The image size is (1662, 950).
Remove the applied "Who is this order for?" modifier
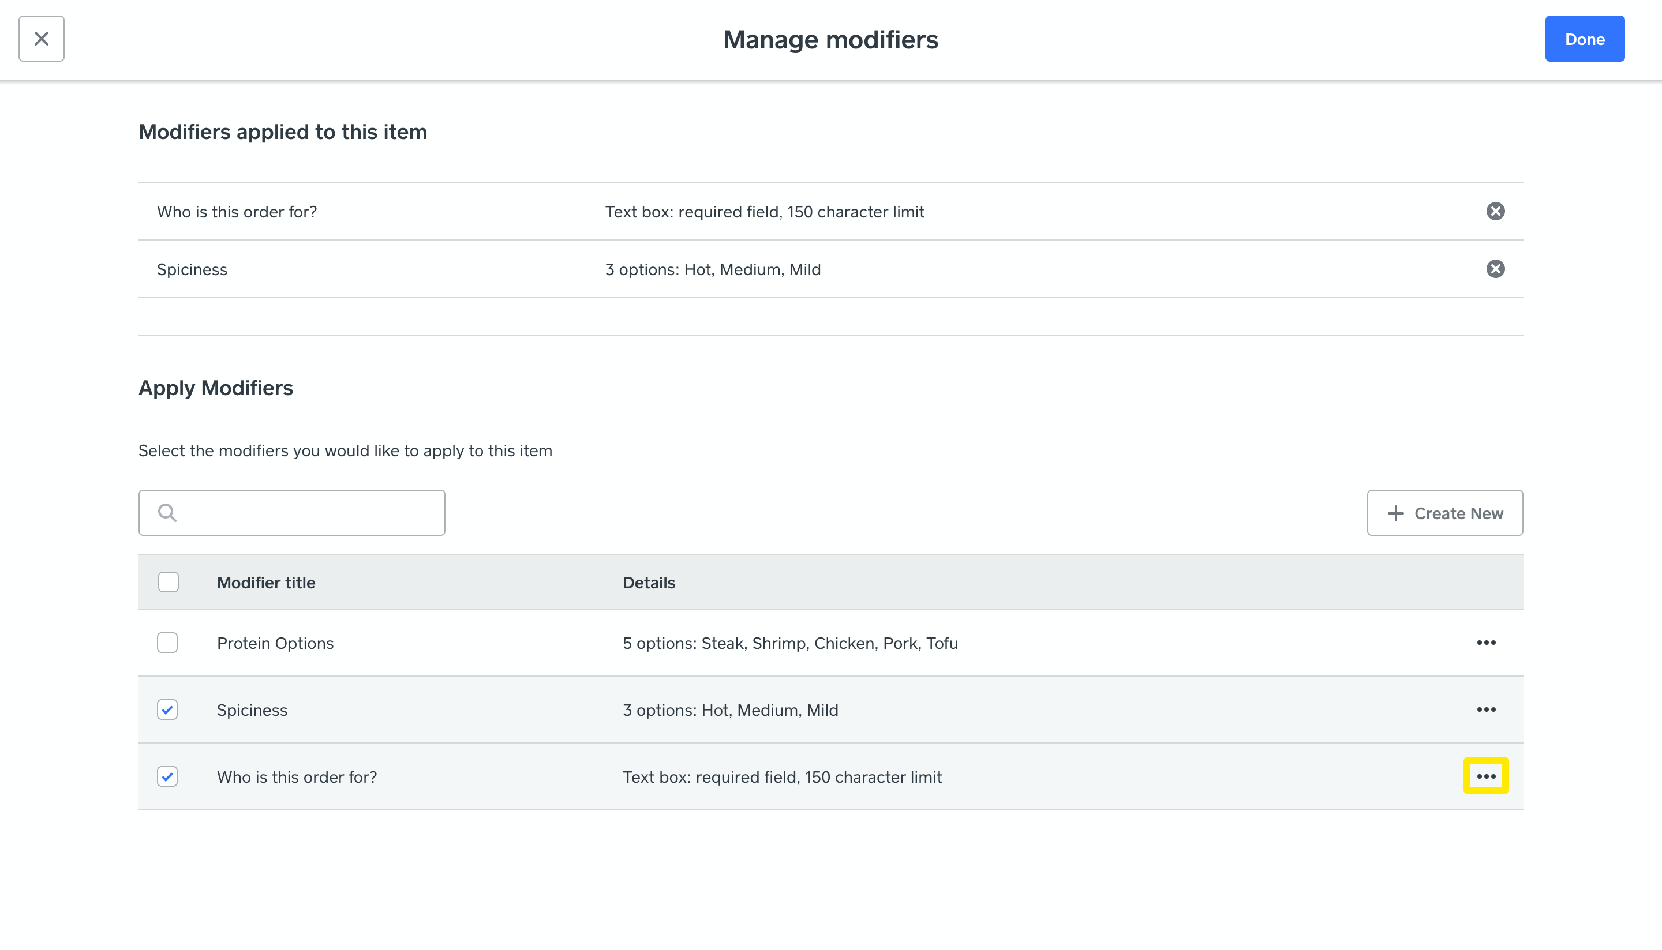click(1496, 211)
